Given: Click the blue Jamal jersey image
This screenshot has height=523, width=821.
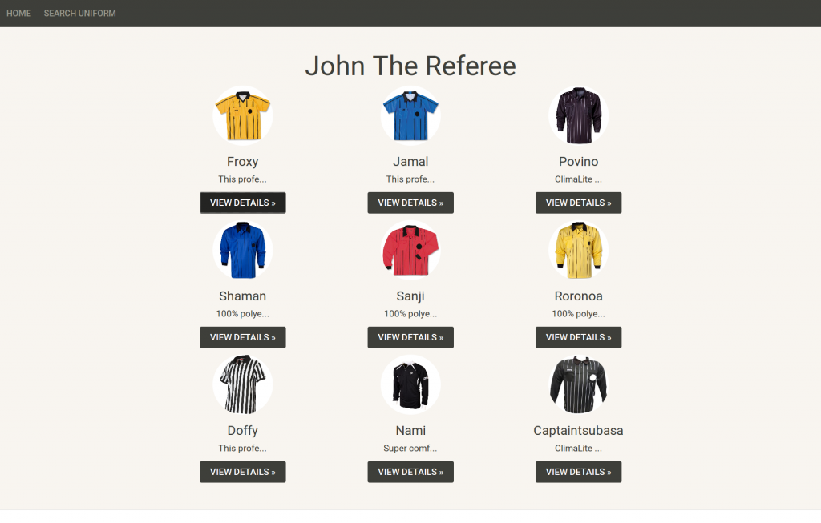Looking at the screenshot, I should coord(410,115).
